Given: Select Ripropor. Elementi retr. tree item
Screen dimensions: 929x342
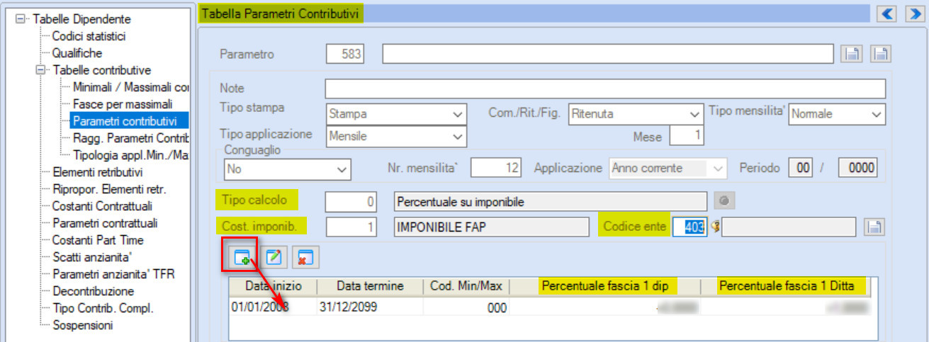Looking at the screenshot, I should click(108, 189).
